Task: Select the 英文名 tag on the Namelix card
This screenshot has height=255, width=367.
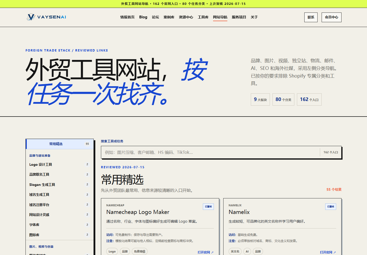Action: click(235, 251)
